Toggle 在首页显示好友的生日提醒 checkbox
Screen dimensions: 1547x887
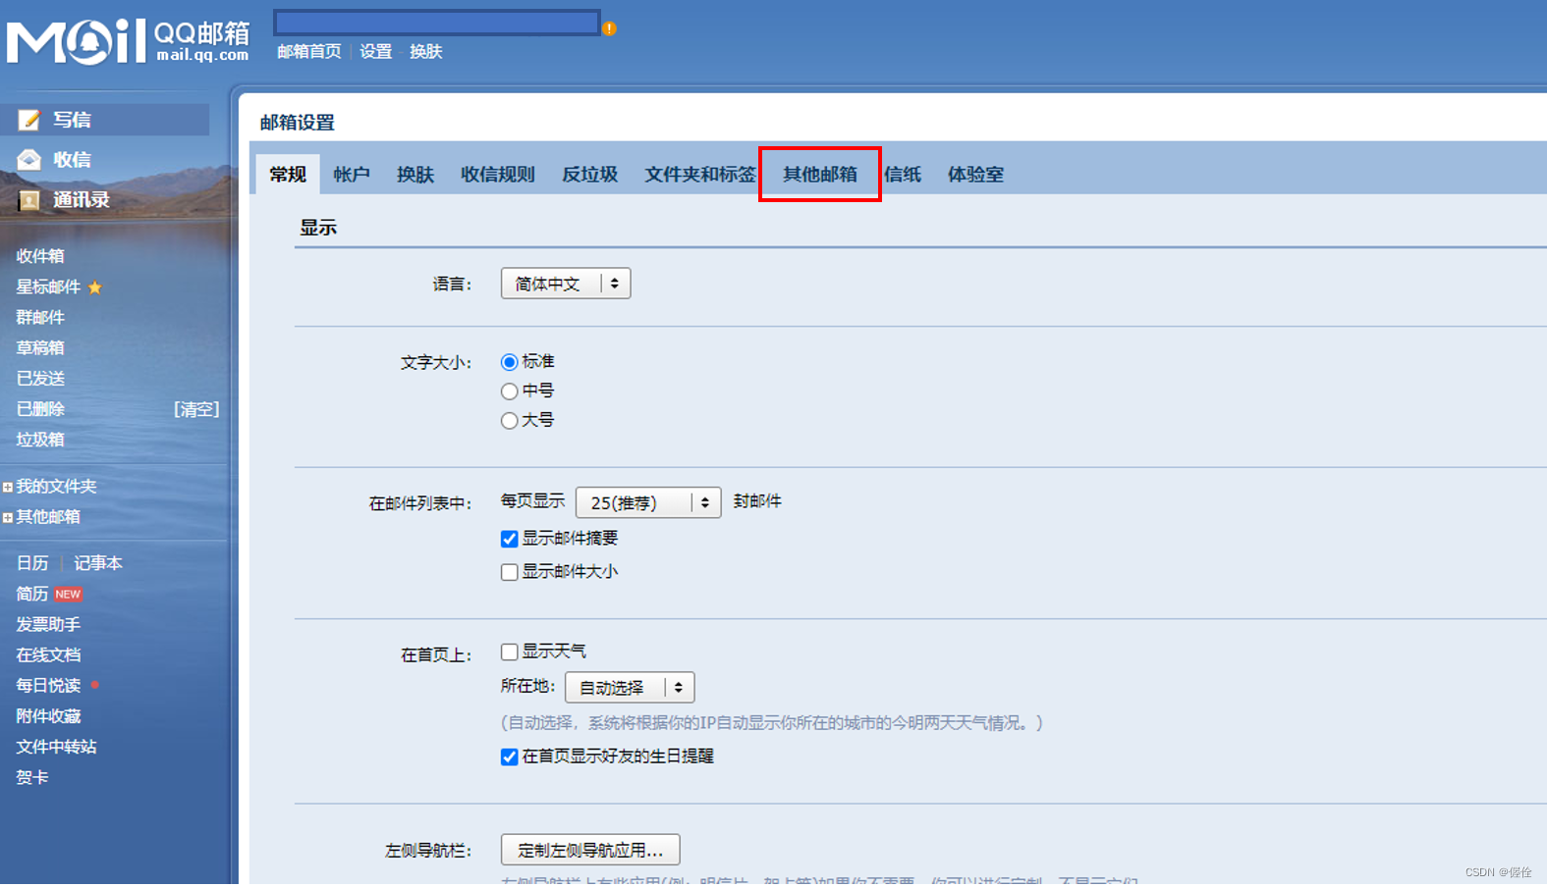pyautogui.click(x=509, y=757)
